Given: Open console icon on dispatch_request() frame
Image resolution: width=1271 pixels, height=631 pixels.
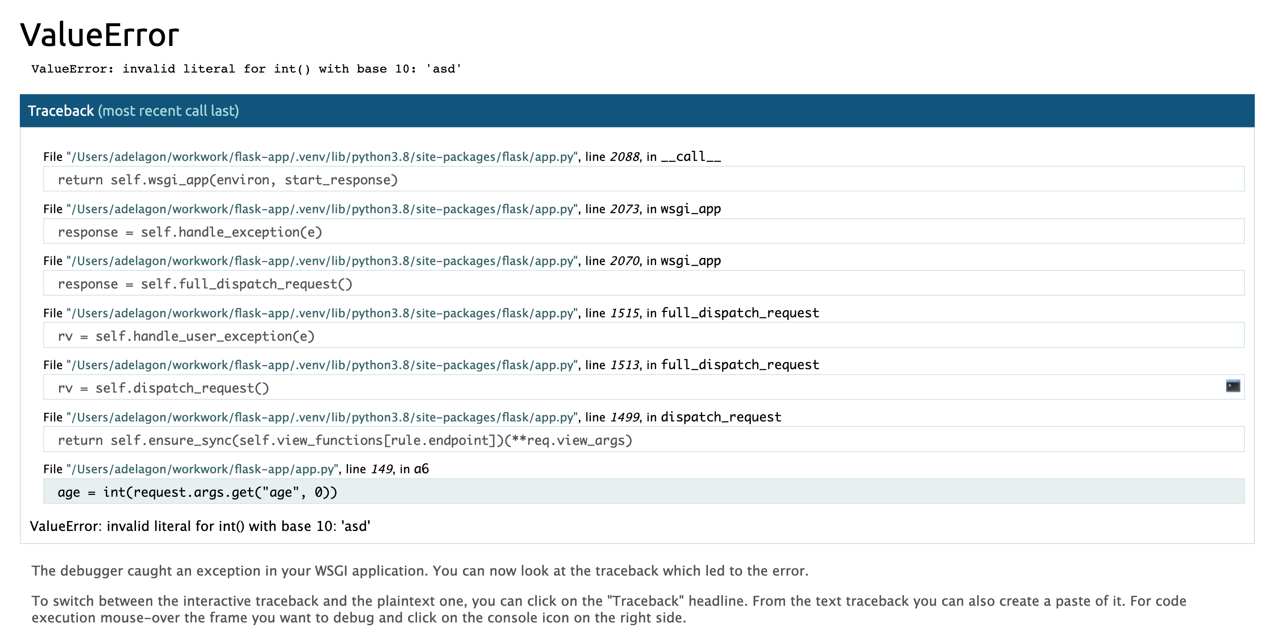Looking at the screenshot, I should [1233, 386].
